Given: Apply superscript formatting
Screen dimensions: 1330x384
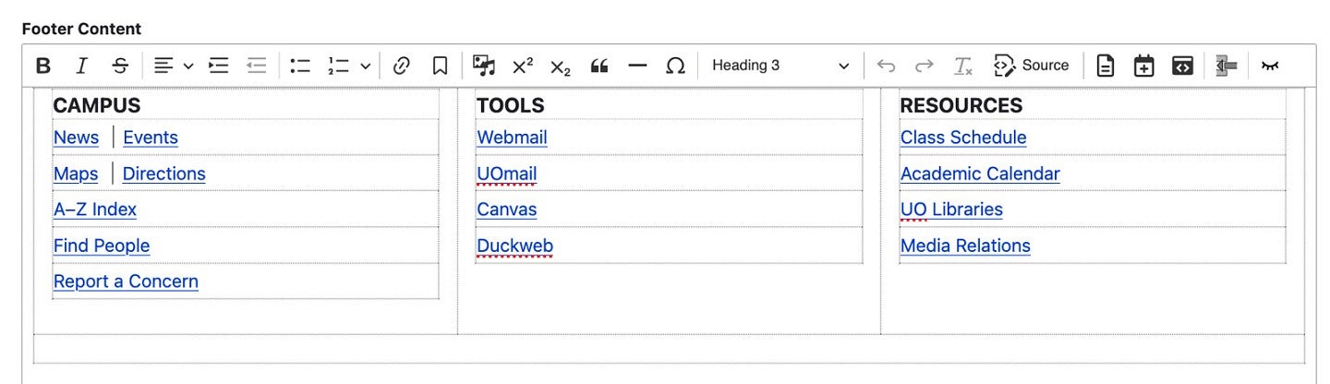Looking at the screenshot, I should (523, 66).
